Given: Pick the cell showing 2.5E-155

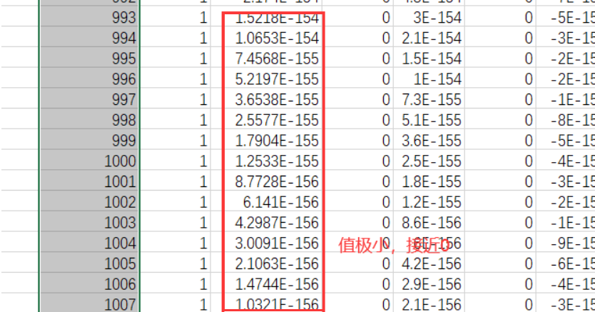Looking at the screenshot, I should (429, 161).
